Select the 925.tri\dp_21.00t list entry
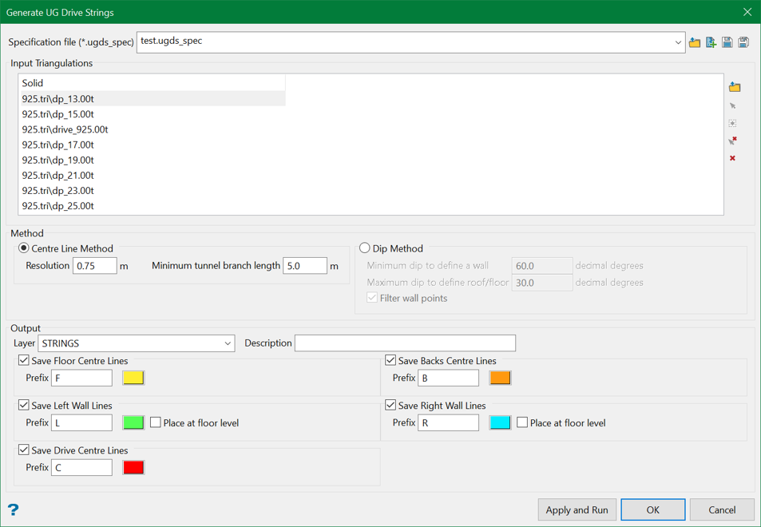Screen dimensions: 761x527 (58, 175)
